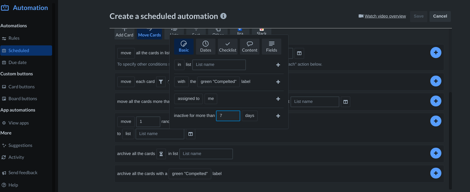This screenshot has width=470, height=192.
Task: Click the actions panel vertical scrollbar
Action: pyautogui.click(x=450, y=140)
